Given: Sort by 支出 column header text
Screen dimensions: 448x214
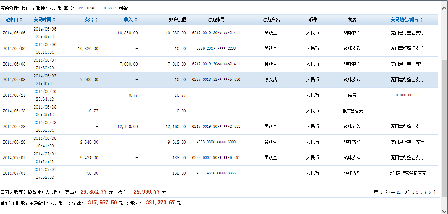Looking at the screenshot, I should pyautogui.click(x=89, y=20).
